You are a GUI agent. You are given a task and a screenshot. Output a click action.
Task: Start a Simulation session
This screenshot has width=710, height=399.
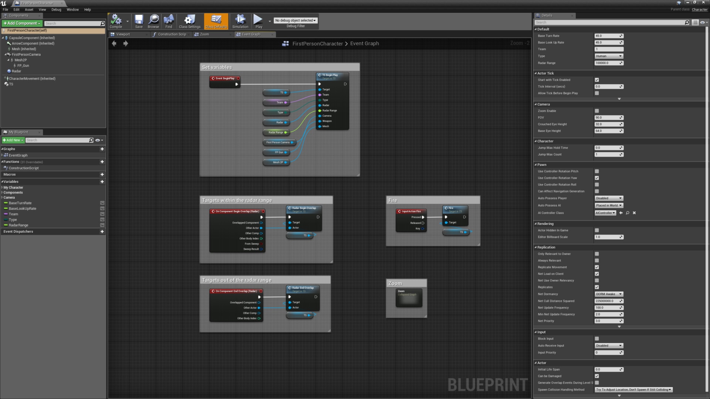pos(240,21)
